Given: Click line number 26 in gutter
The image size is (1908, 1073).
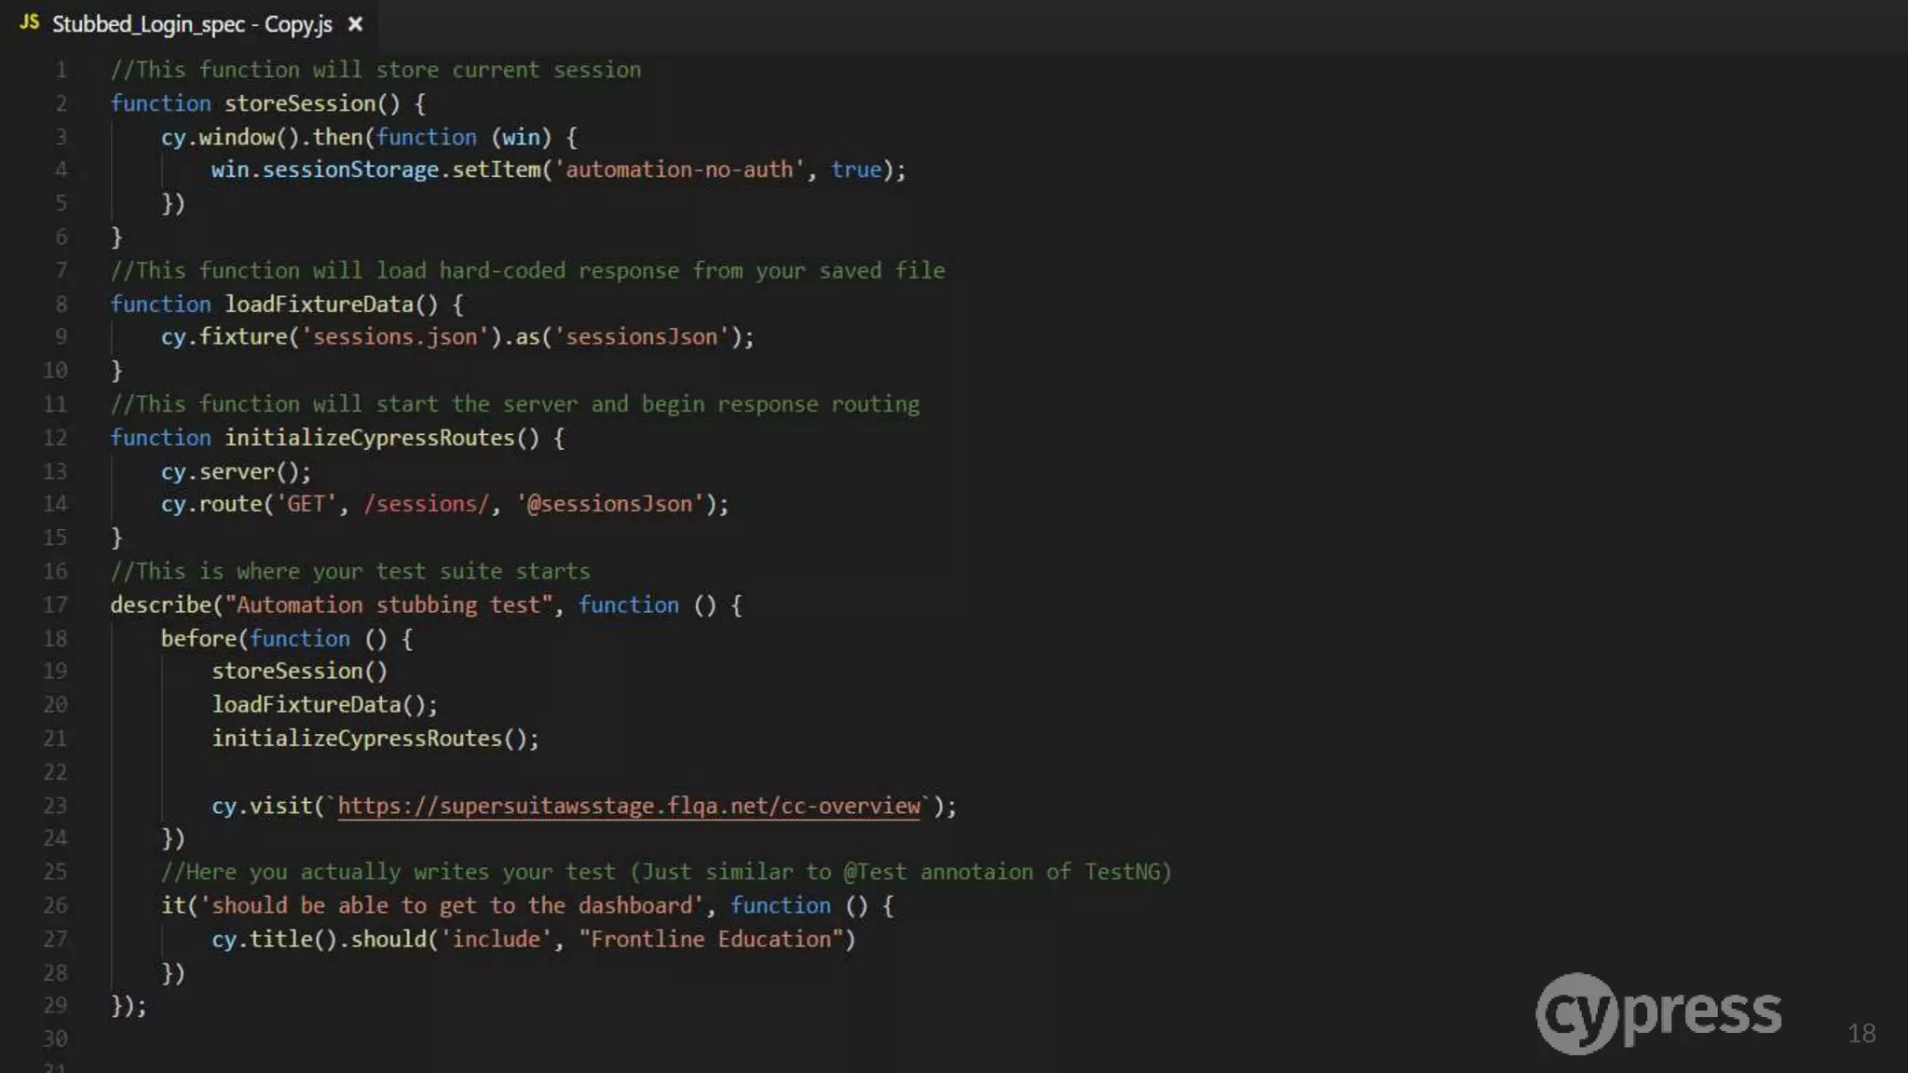Looking at the screenshot, I should [55, 905].
